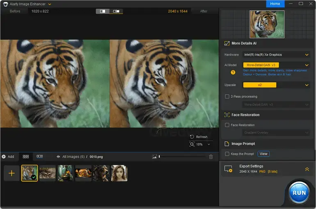Select the woman portrait thumbnail
This screenshot has height=209, width=316.
(x=119, y=173)
